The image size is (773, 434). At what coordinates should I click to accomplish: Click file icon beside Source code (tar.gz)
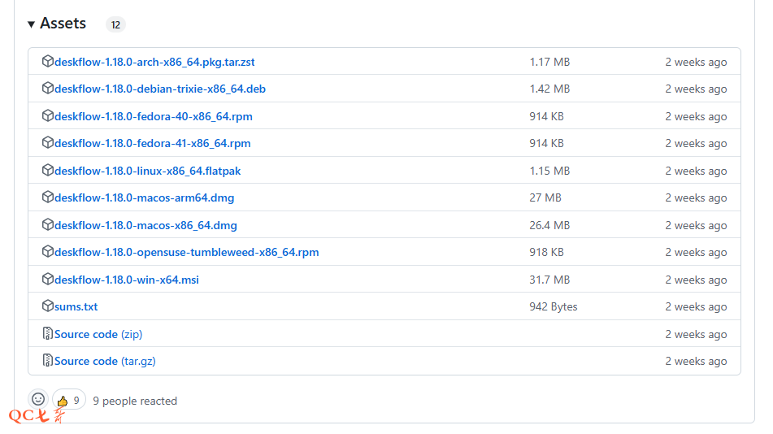pyautogui.click(x=48, y=361)
